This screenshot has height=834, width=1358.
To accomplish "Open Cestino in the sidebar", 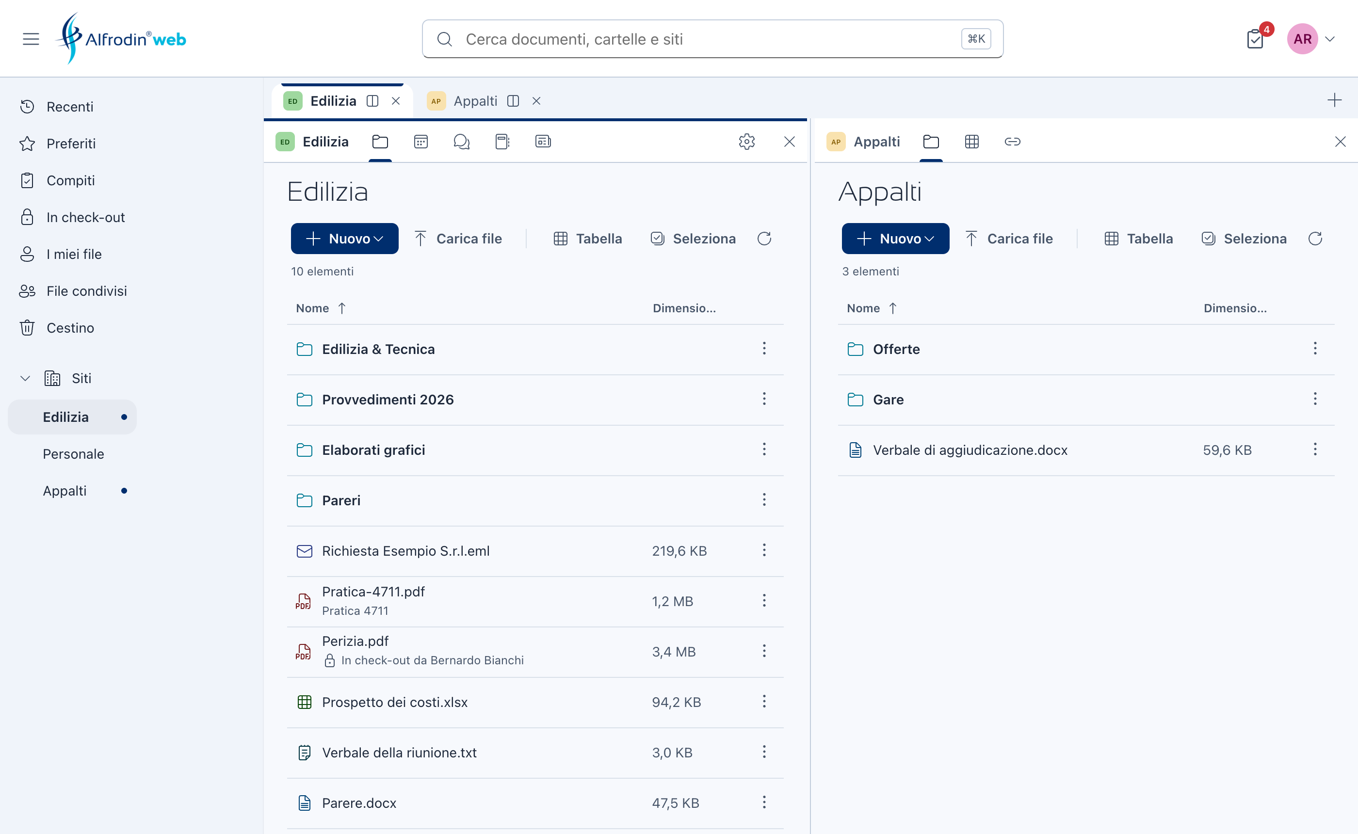I will coord(70,328).
